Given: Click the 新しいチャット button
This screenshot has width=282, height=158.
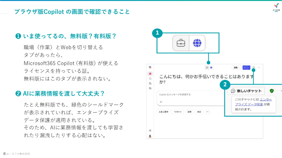Looking at the screenshot, I should tap(246, 91).
